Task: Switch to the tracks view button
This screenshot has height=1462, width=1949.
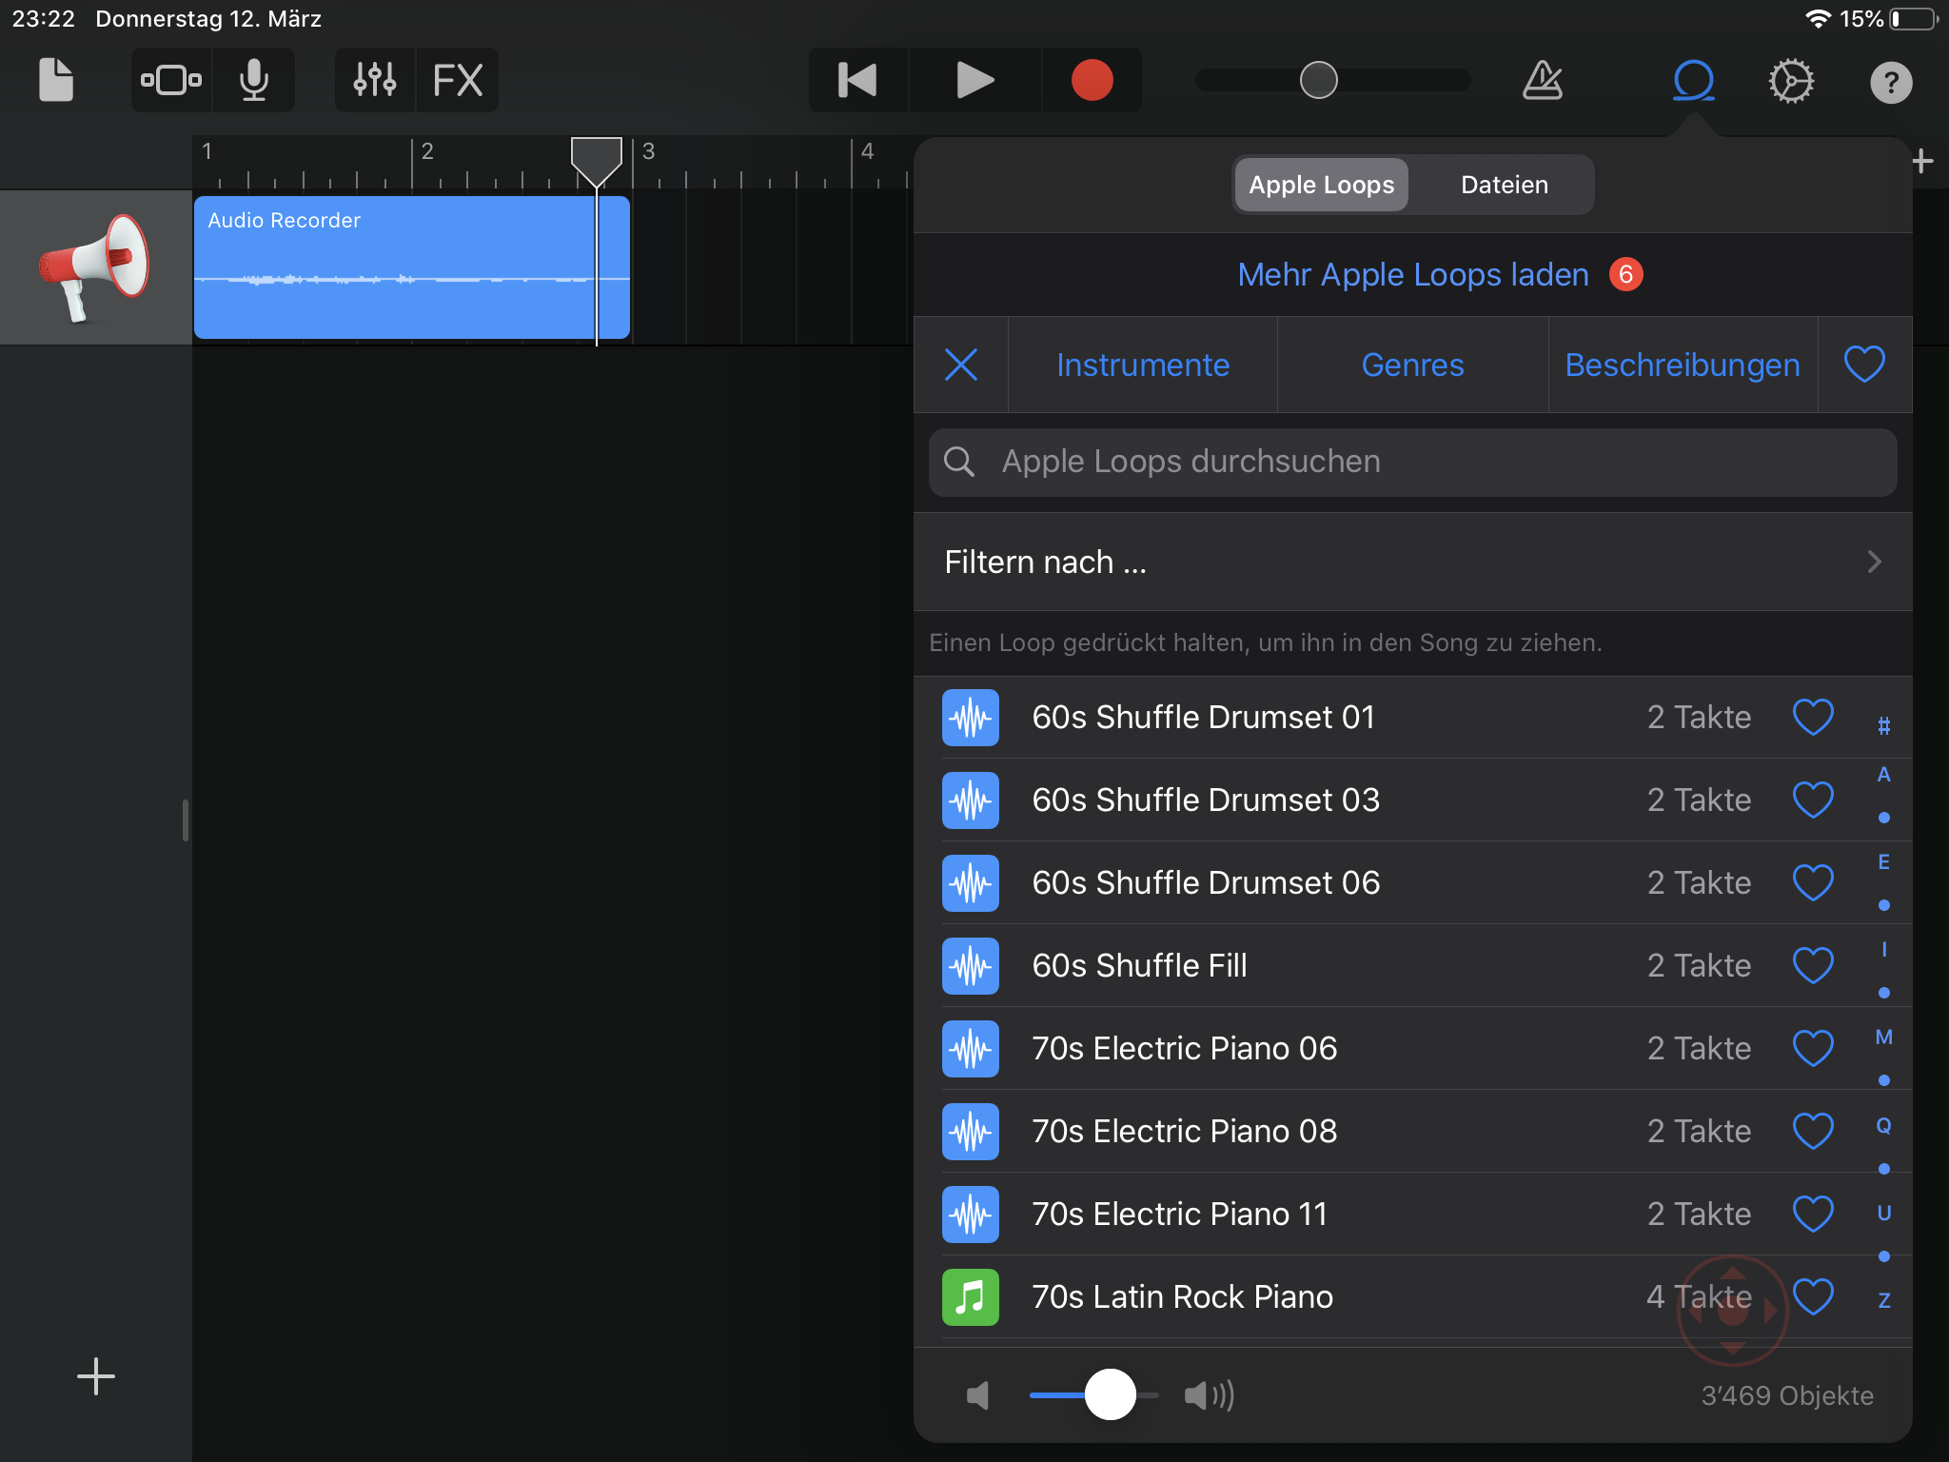Action: click(x=171, y=80)
